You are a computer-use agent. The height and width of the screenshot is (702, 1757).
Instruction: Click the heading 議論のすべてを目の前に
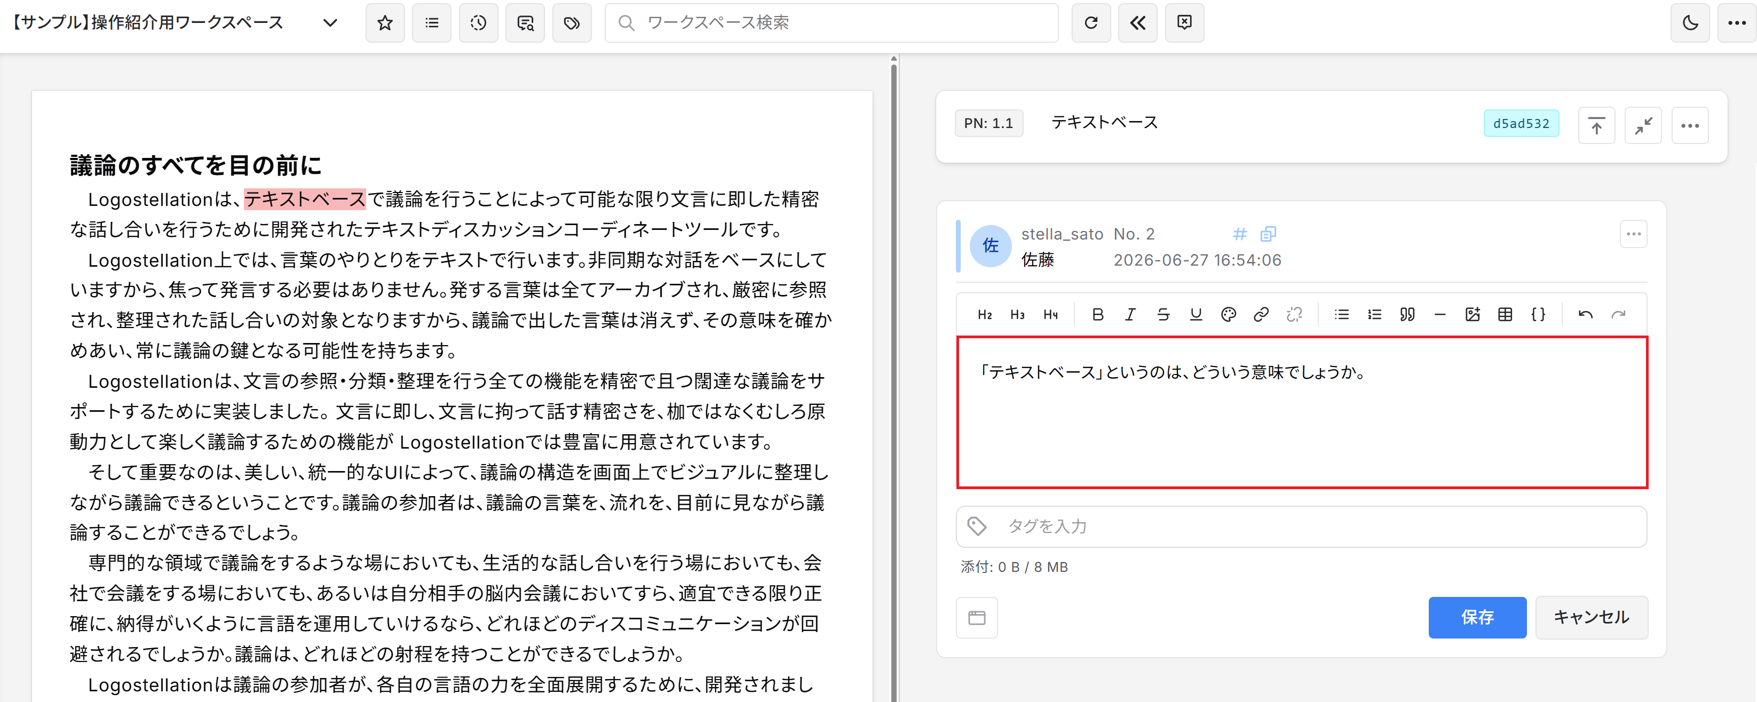click(196, 165)
